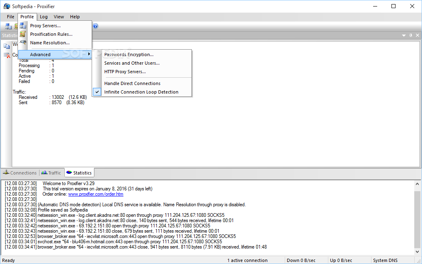Click 'System DNS' in the status bar
The image size is (422, 264).
pos(385,260)
